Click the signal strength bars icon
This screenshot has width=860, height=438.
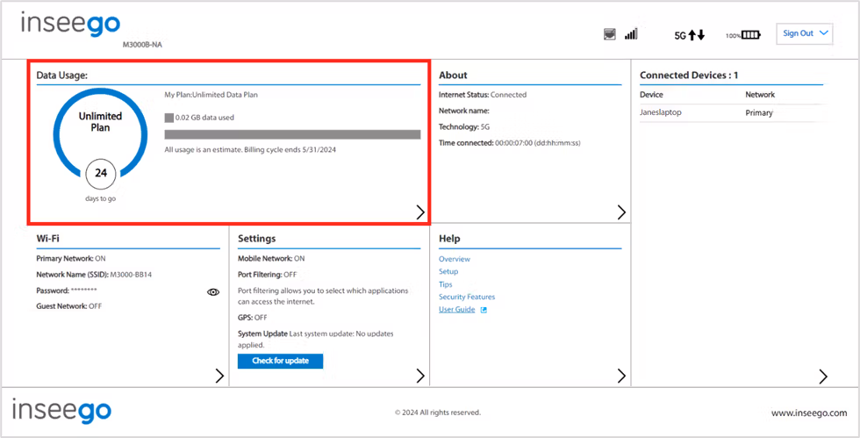pyautogui.click(x=631, y=34)
